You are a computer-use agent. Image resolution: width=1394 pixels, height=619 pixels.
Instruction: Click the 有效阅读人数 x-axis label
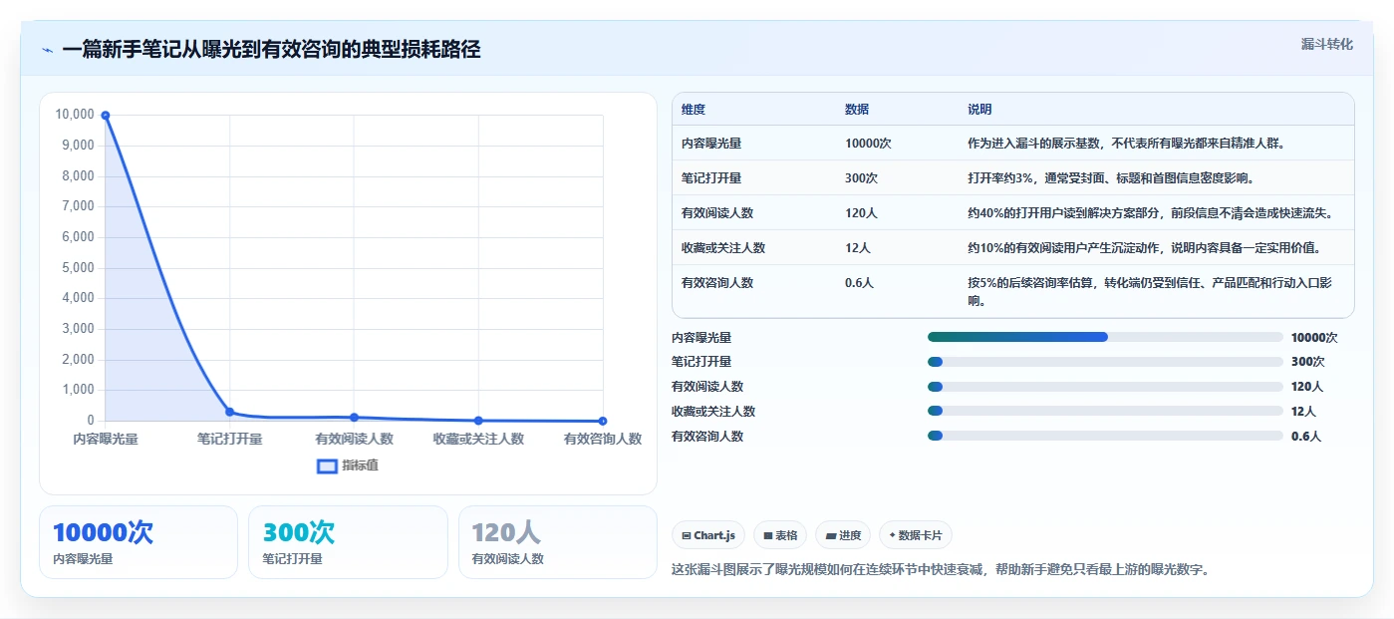coord(354,439)
